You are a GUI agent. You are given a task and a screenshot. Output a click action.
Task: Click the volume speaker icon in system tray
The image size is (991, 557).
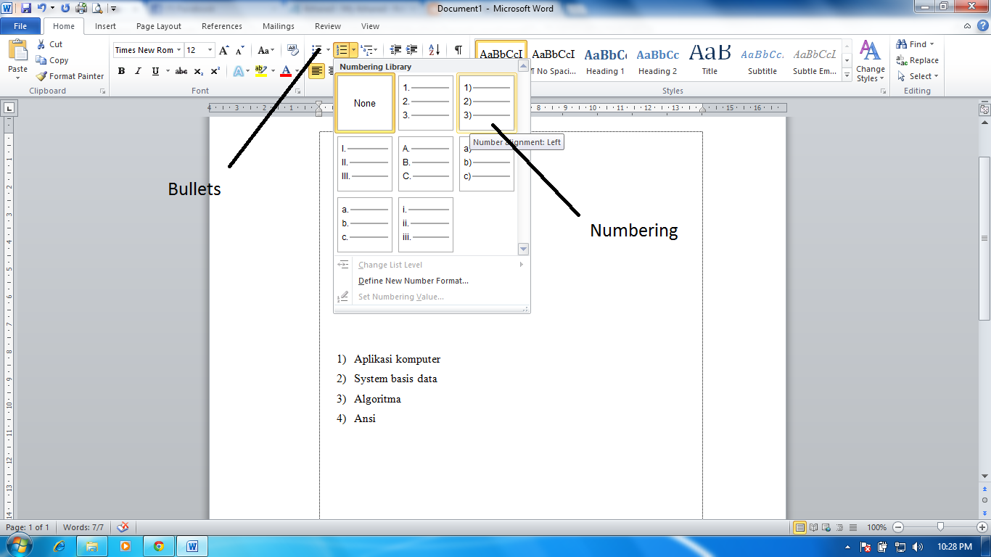918,546
